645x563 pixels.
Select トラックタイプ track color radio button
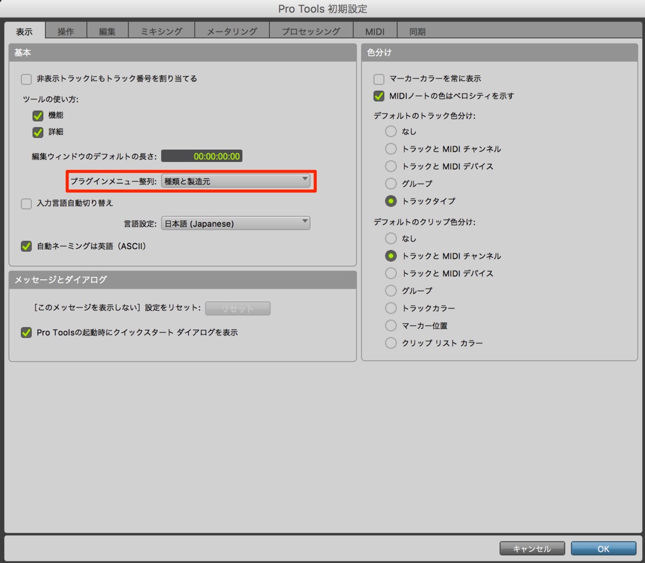pyautogui.click(x=391, y=201)
